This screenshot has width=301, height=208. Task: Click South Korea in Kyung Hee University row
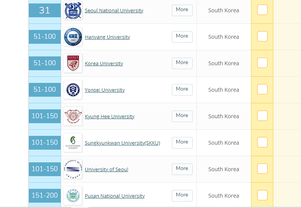(224, 116)
